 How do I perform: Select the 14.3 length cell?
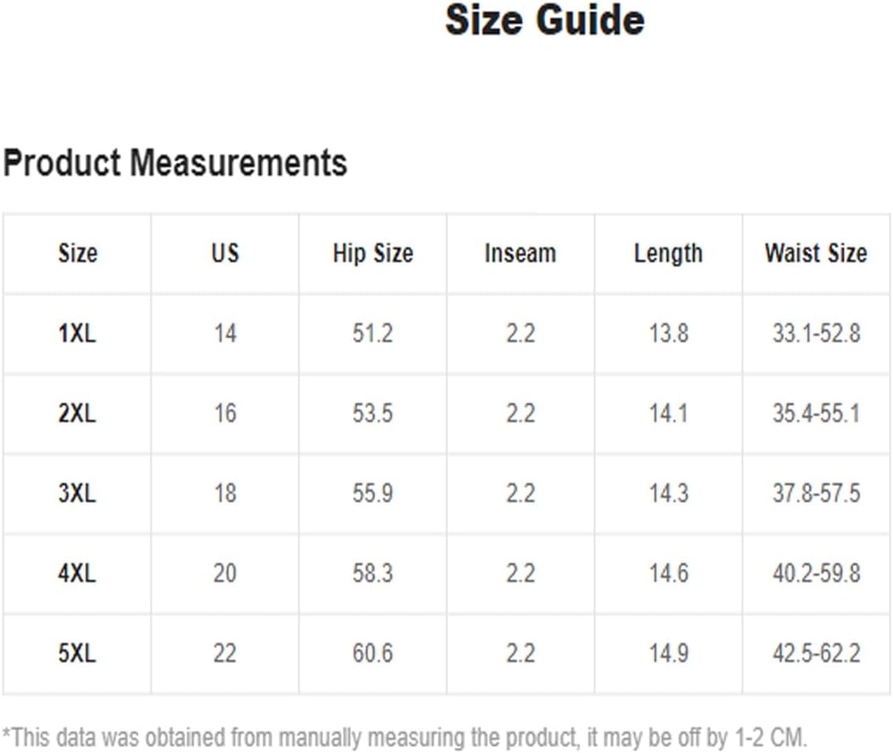click(668, 494)
